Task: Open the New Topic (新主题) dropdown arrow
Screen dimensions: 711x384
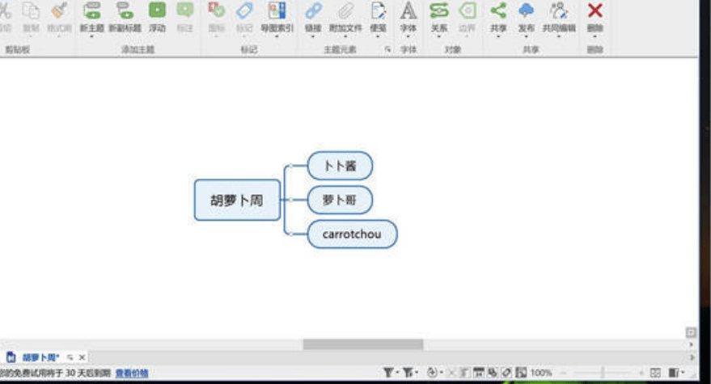Action: tap(92, 36)
